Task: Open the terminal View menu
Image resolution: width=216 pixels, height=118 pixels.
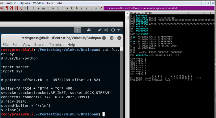Action: point(27,45)
